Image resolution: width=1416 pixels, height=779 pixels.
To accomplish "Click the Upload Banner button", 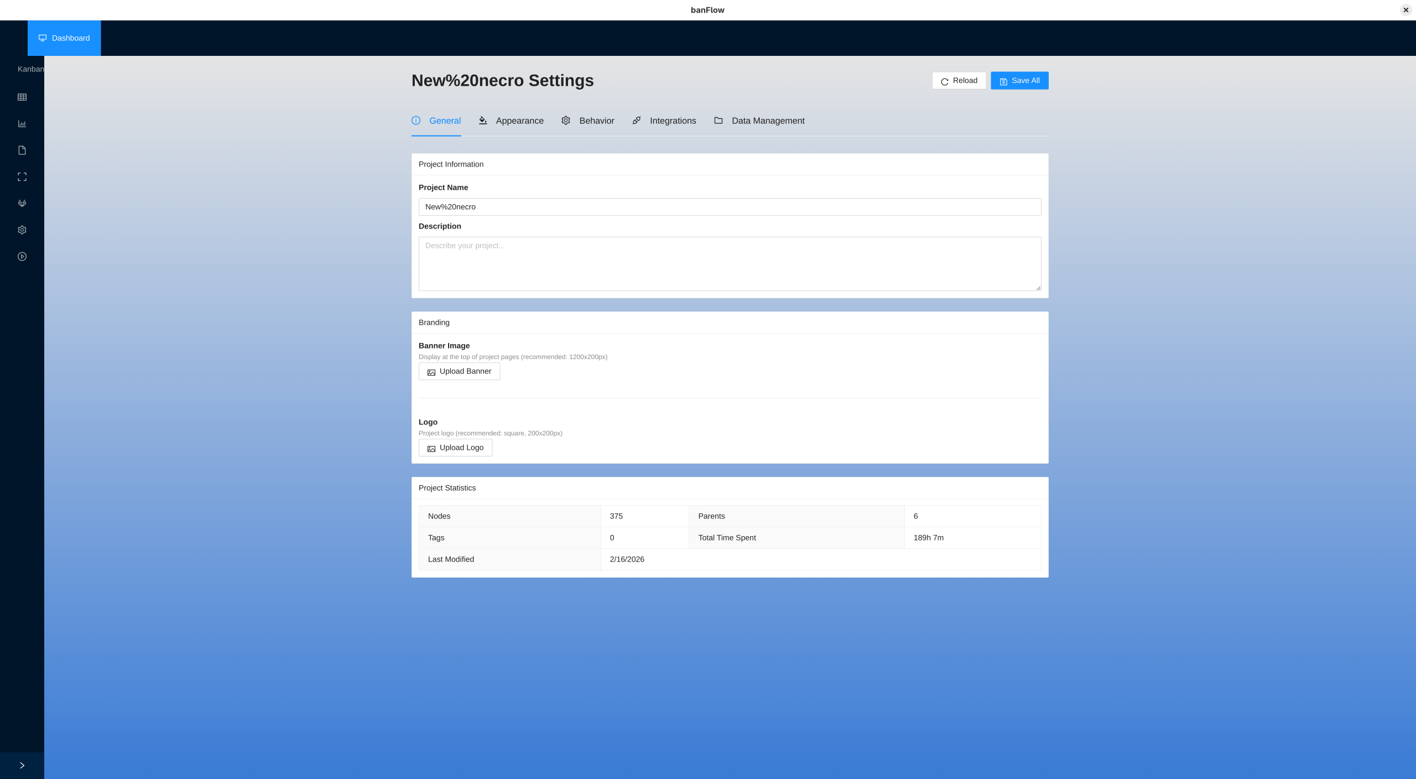I will click(x=459, y=372).
